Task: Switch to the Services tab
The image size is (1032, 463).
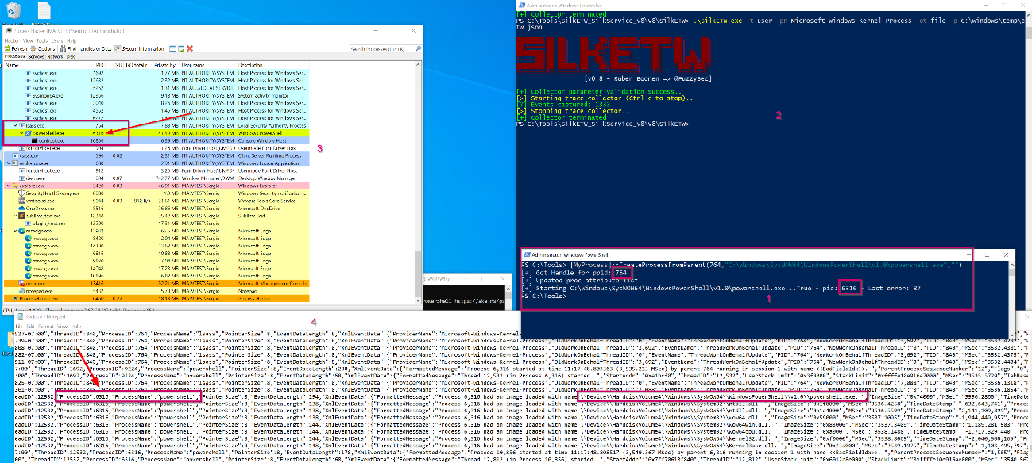Action: 36,57
